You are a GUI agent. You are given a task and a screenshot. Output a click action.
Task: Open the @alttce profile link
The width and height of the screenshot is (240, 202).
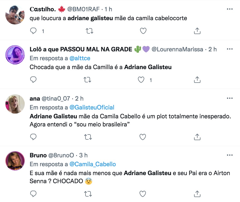(x=80, y=58)
